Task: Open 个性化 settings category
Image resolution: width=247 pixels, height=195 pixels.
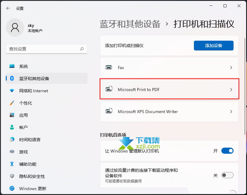Action: tap(47, 103)
